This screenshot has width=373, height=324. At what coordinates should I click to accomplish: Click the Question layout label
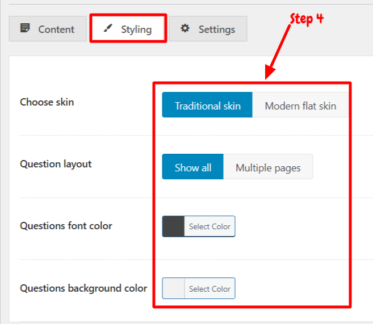point(56,164)
